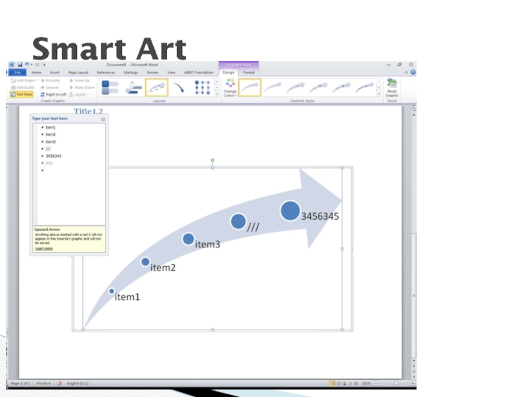Select the fifth SmartArt style thumbnail
The width and height of the screenshot is (530, 397).
pos(341,87)
